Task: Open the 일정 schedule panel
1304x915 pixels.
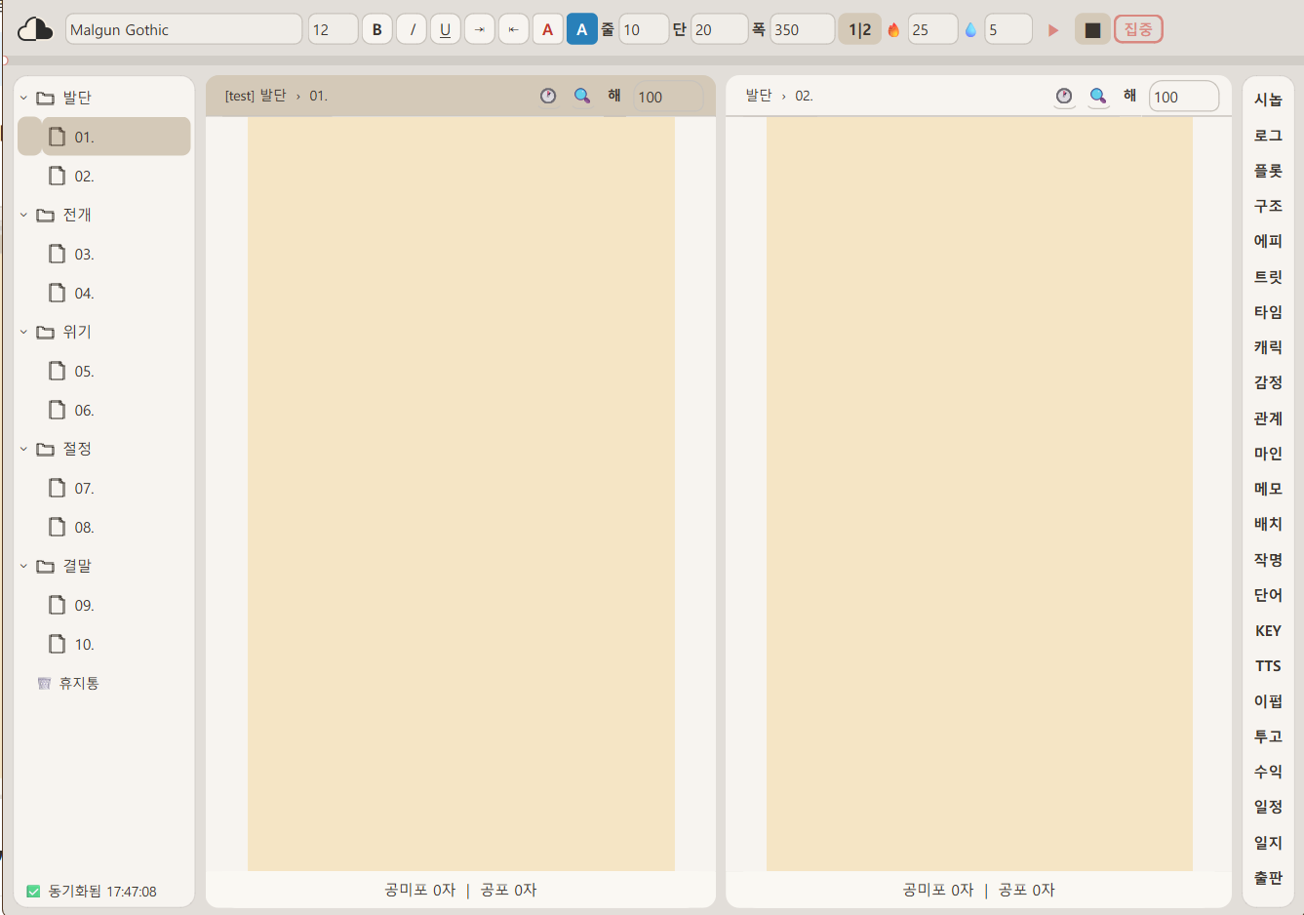Action: click(x=1268, y=807)
